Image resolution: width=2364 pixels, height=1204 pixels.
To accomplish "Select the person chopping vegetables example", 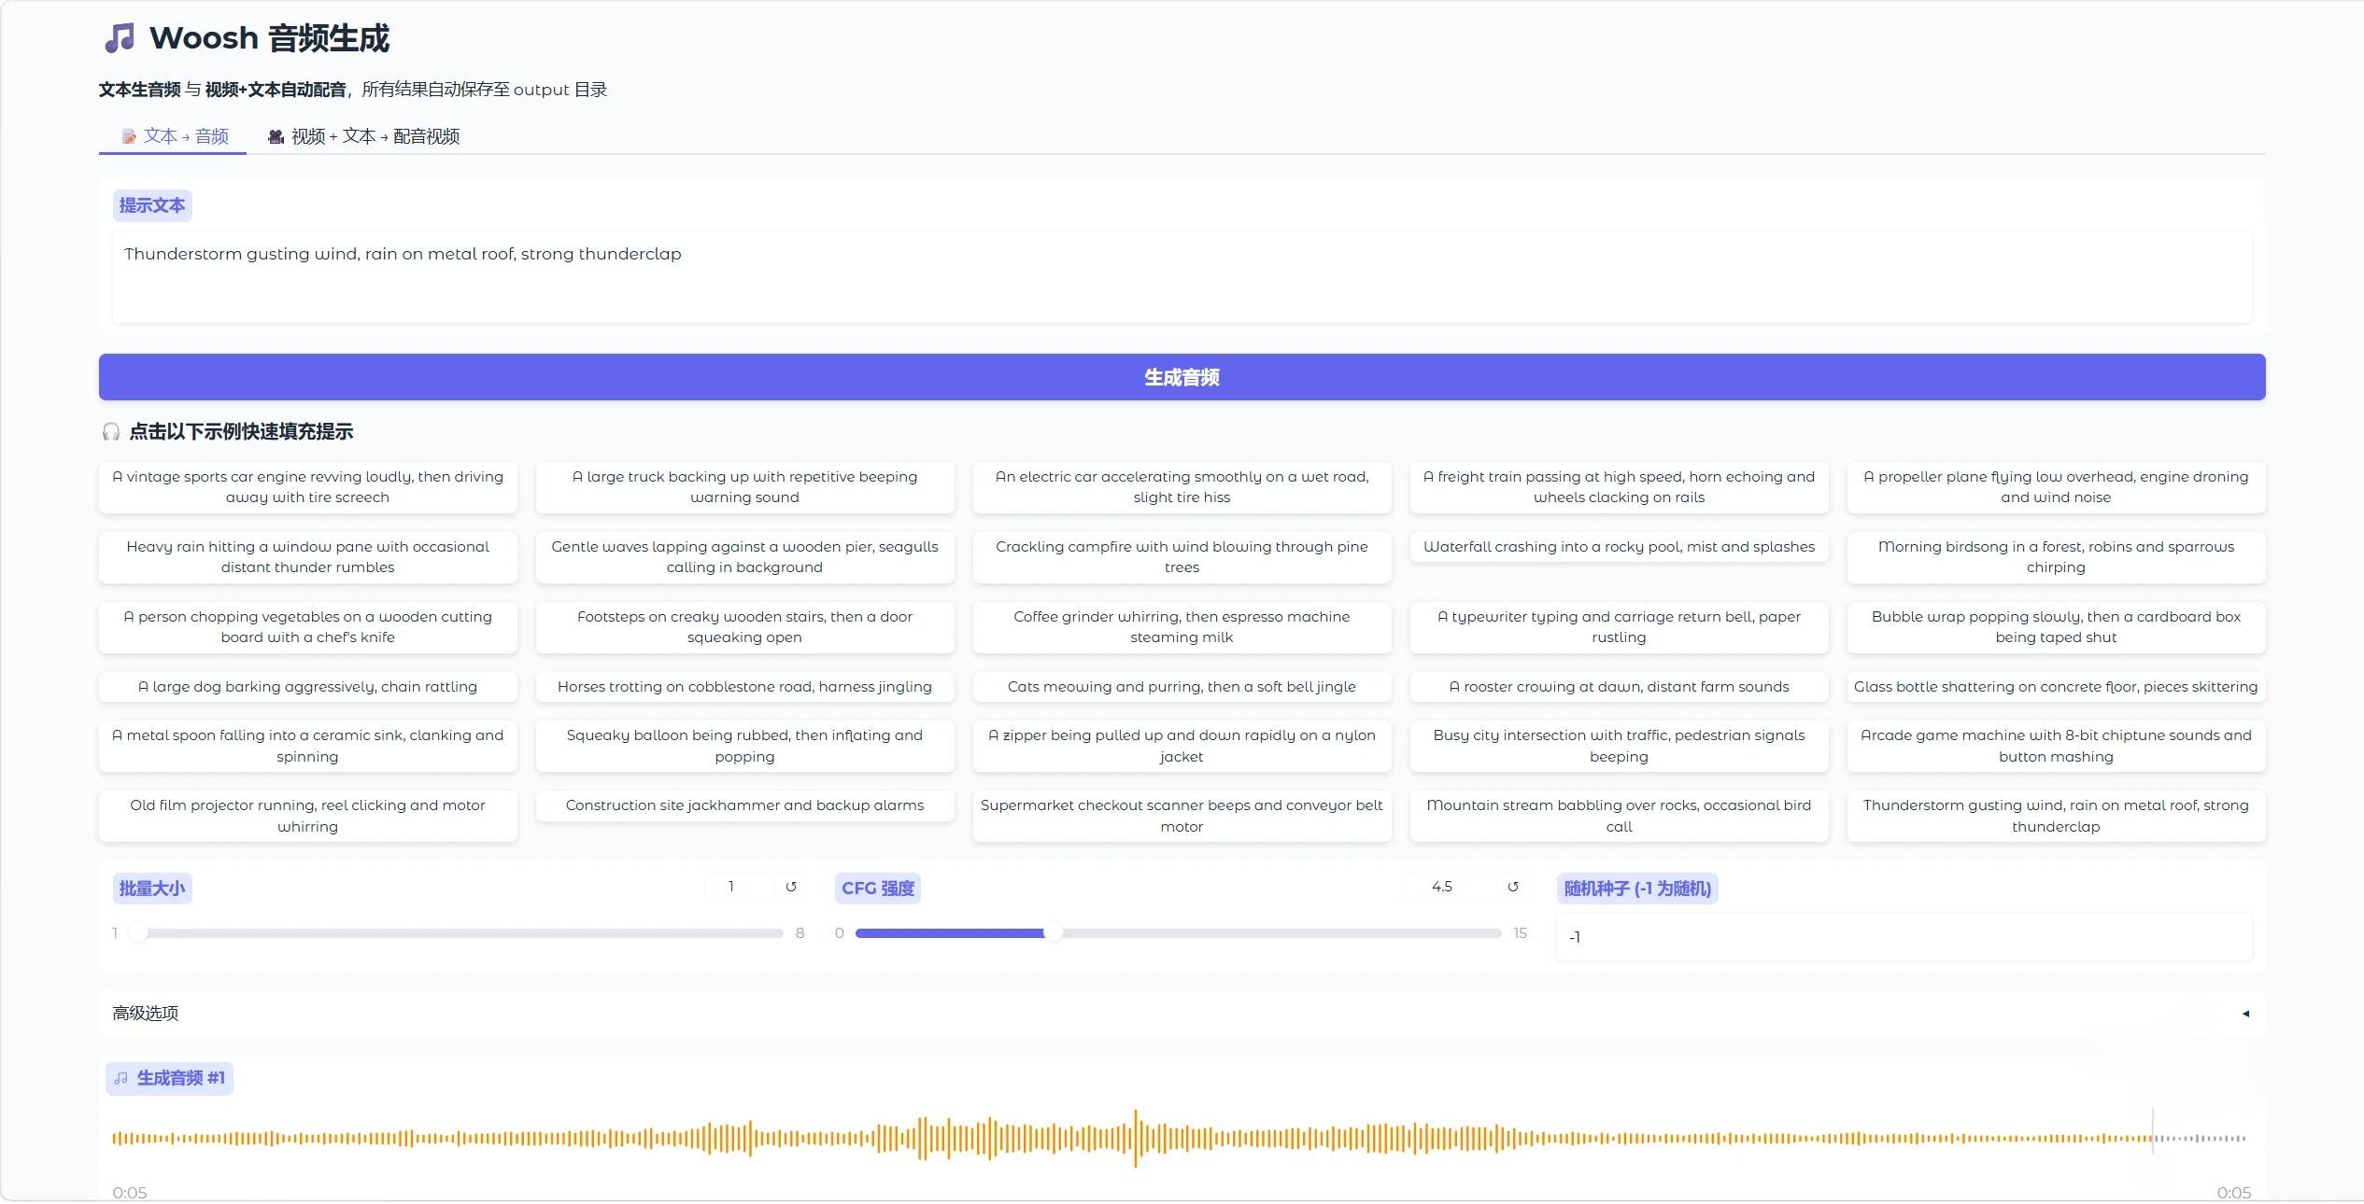I will click(x=307, y=627).
